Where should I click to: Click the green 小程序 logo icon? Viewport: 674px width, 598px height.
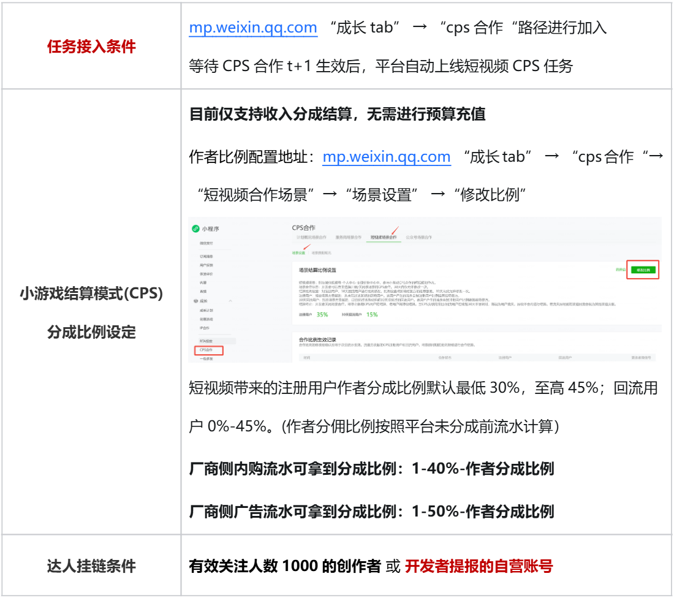(195, 229)
